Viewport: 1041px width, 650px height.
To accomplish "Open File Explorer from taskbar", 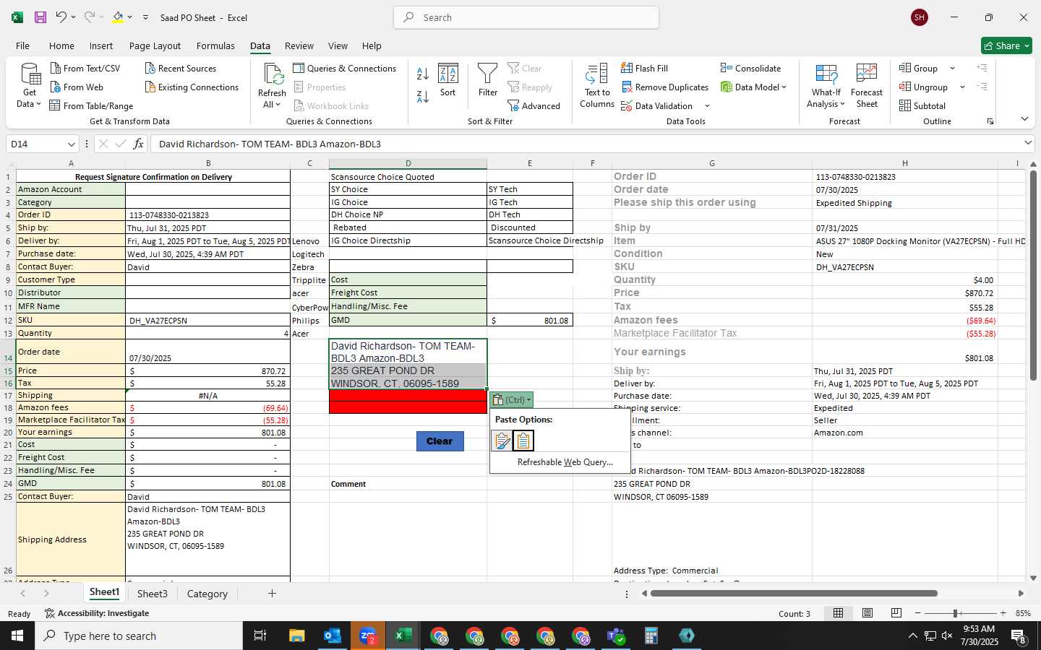I will point(297,636).
